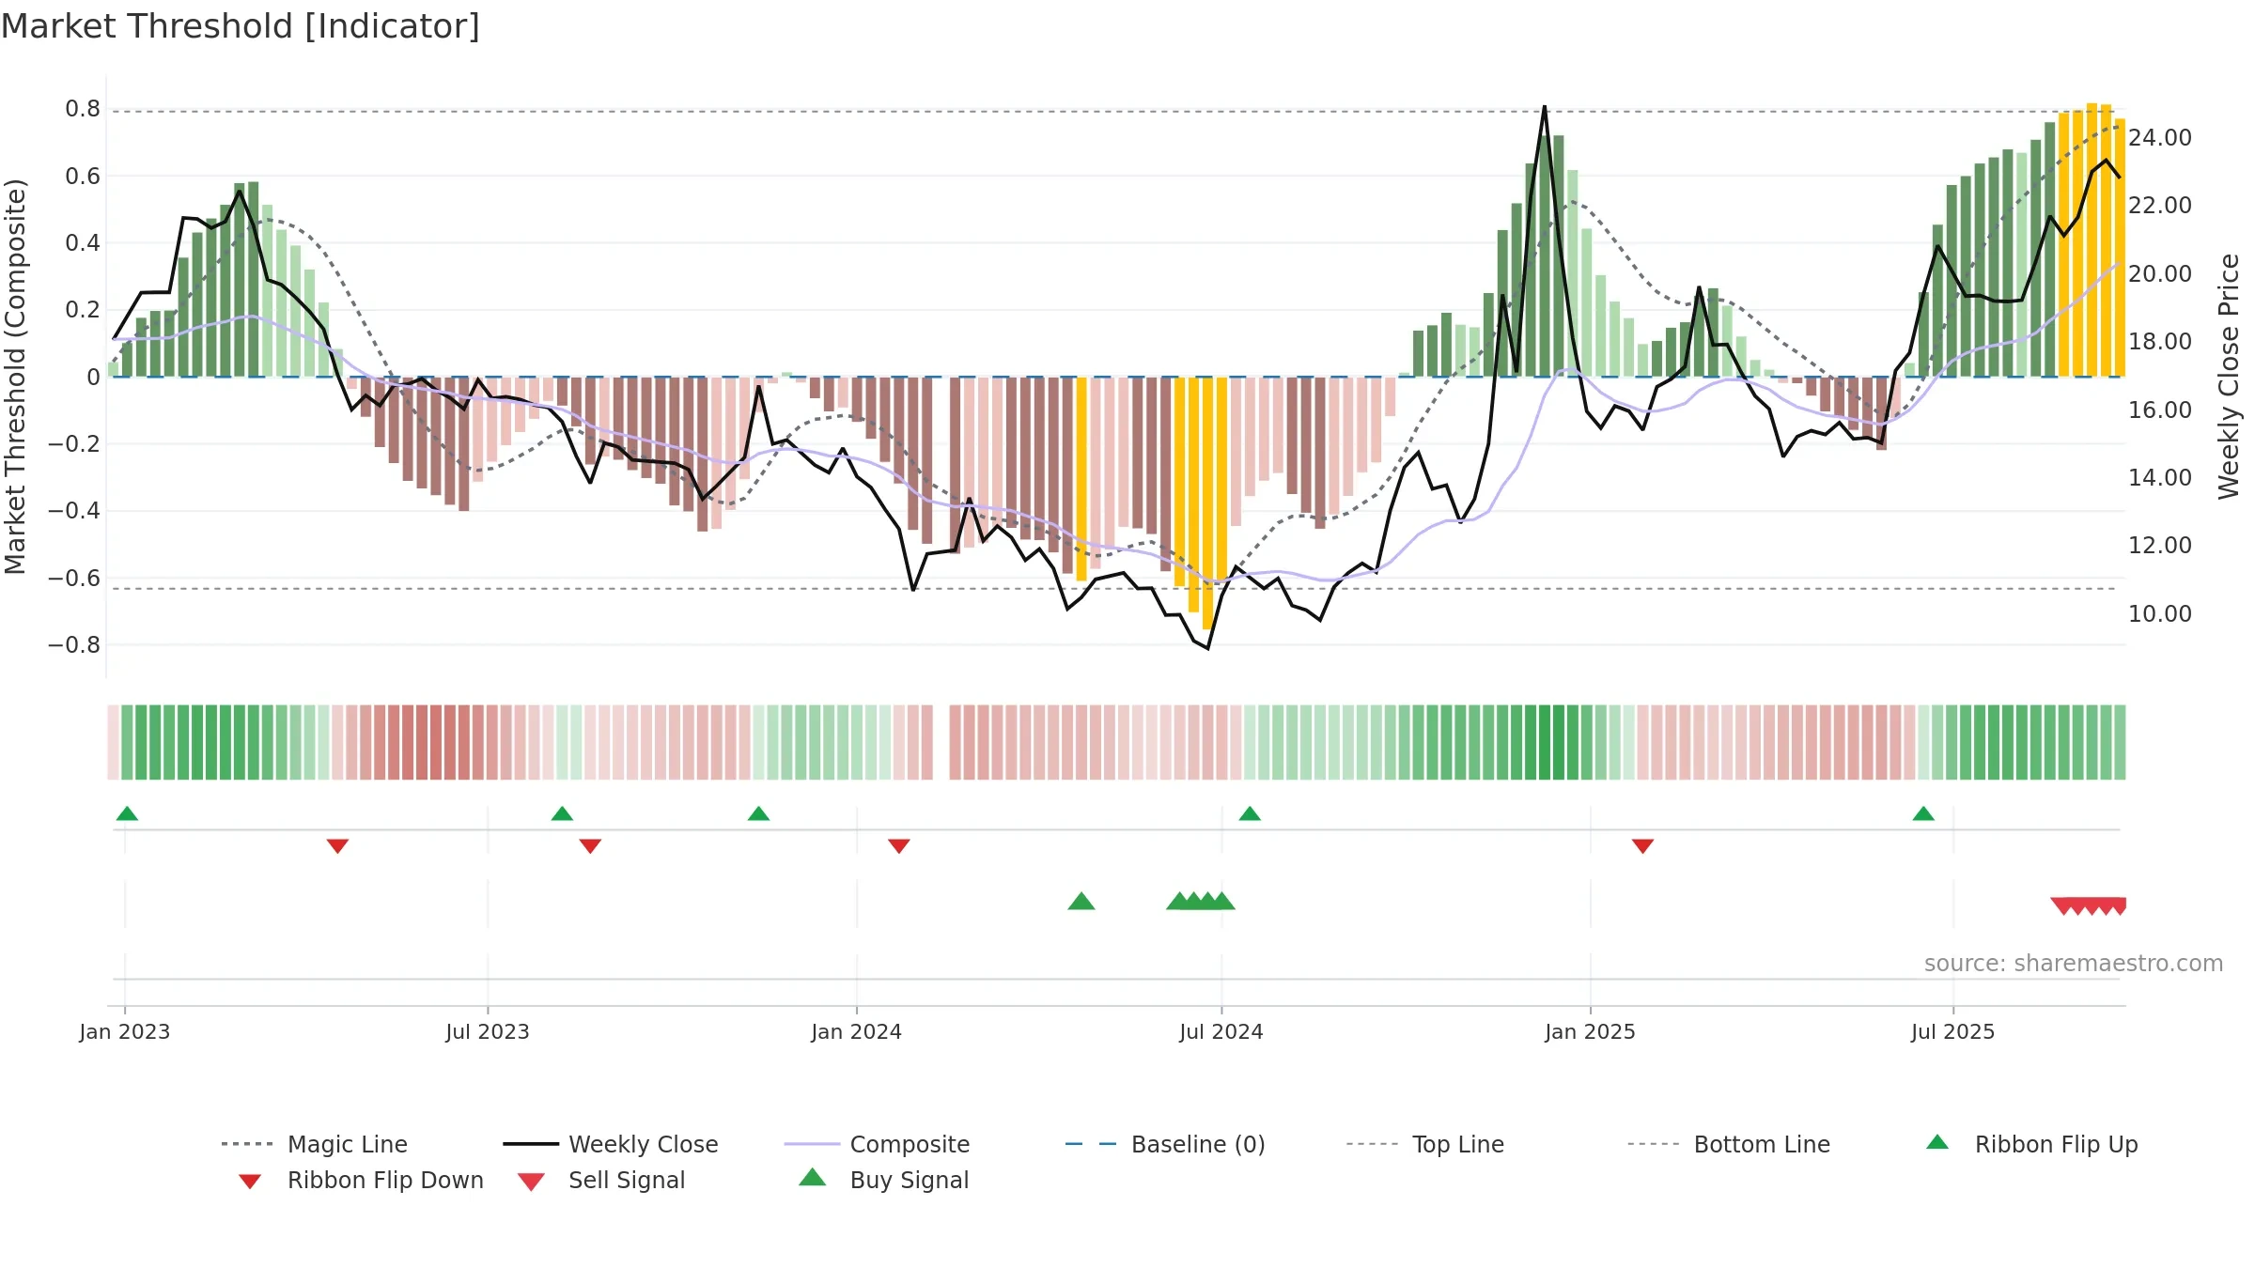Click the Sell Signal cluster at chart's right end
Viewport: 2255px width, 1268px height.
[x=2089, y=906]
